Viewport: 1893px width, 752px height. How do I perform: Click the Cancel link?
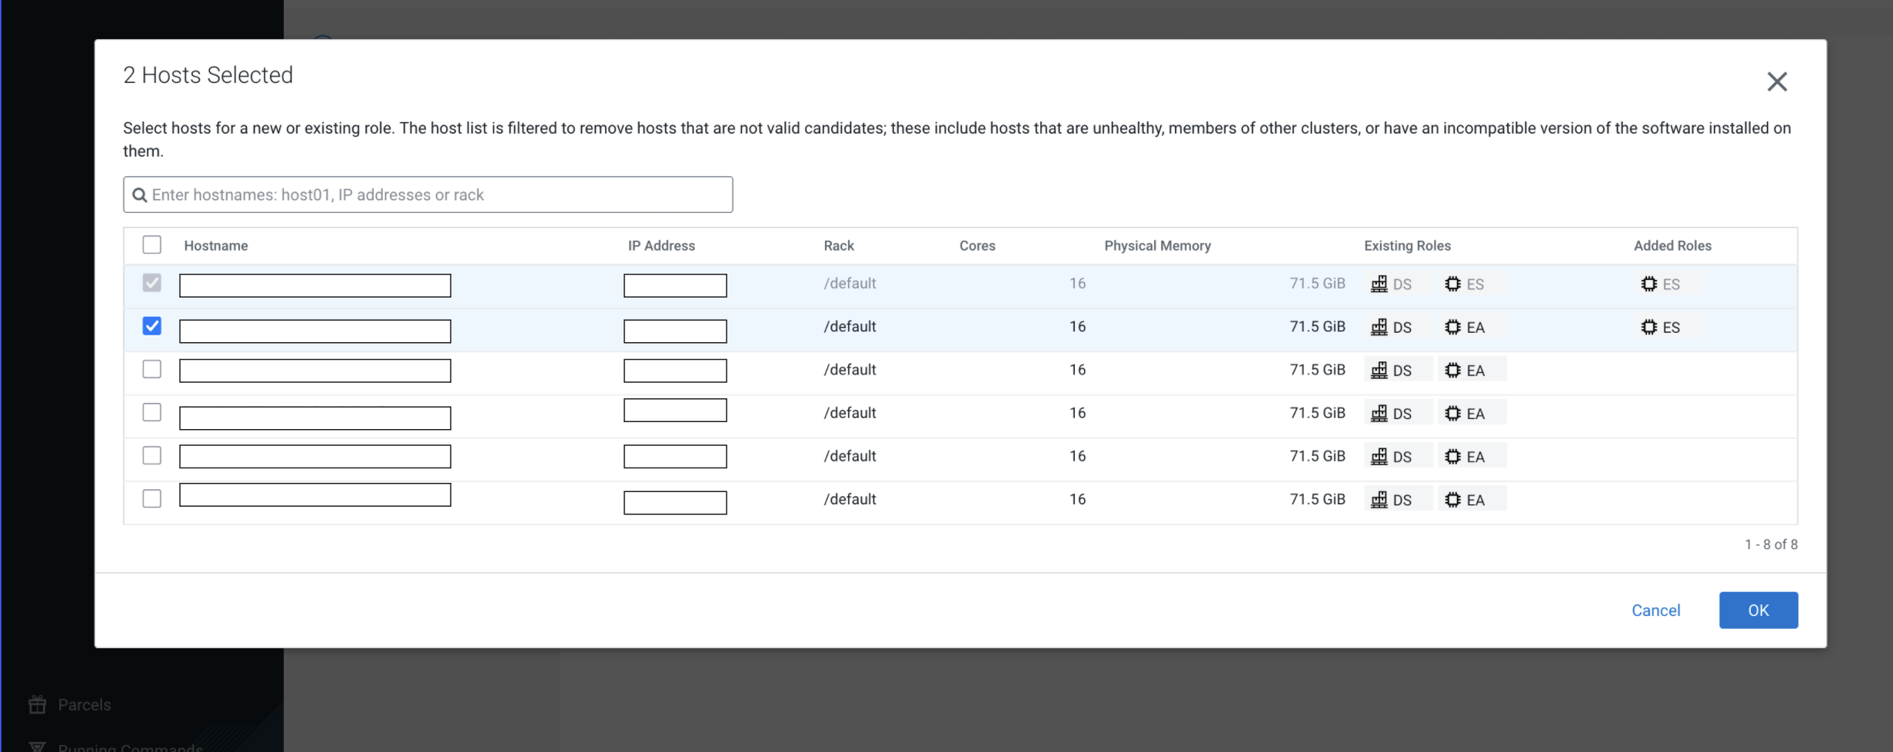click(1655, 611)
